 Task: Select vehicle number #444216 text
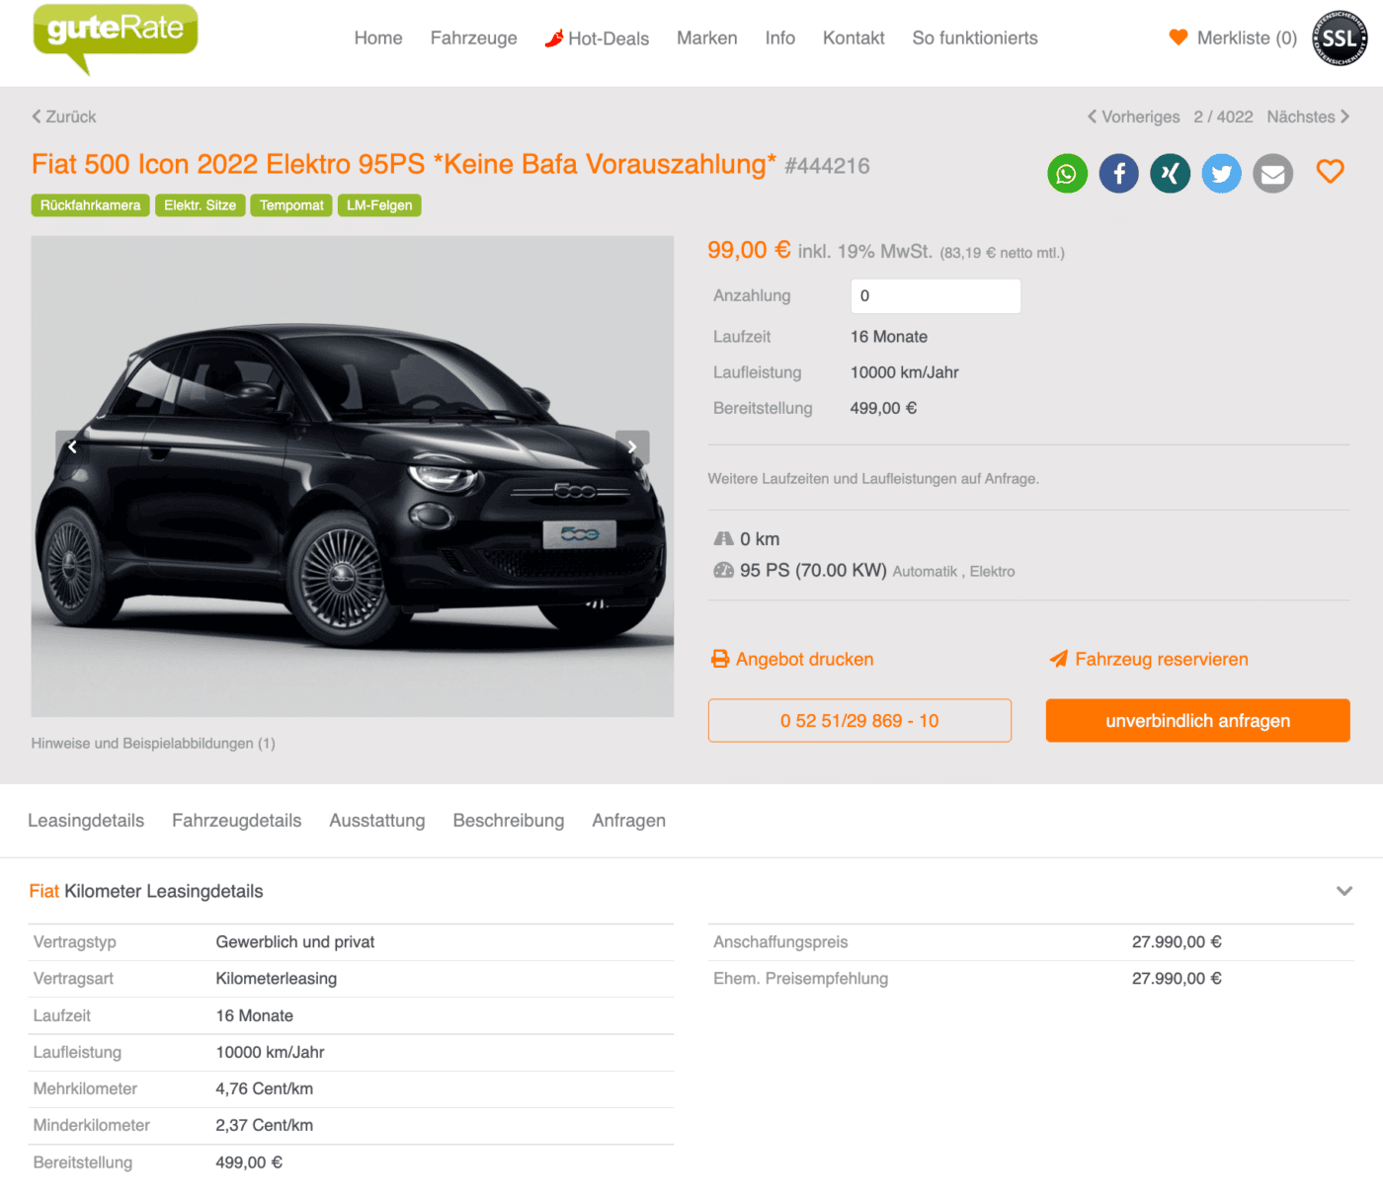pos(827,166)
